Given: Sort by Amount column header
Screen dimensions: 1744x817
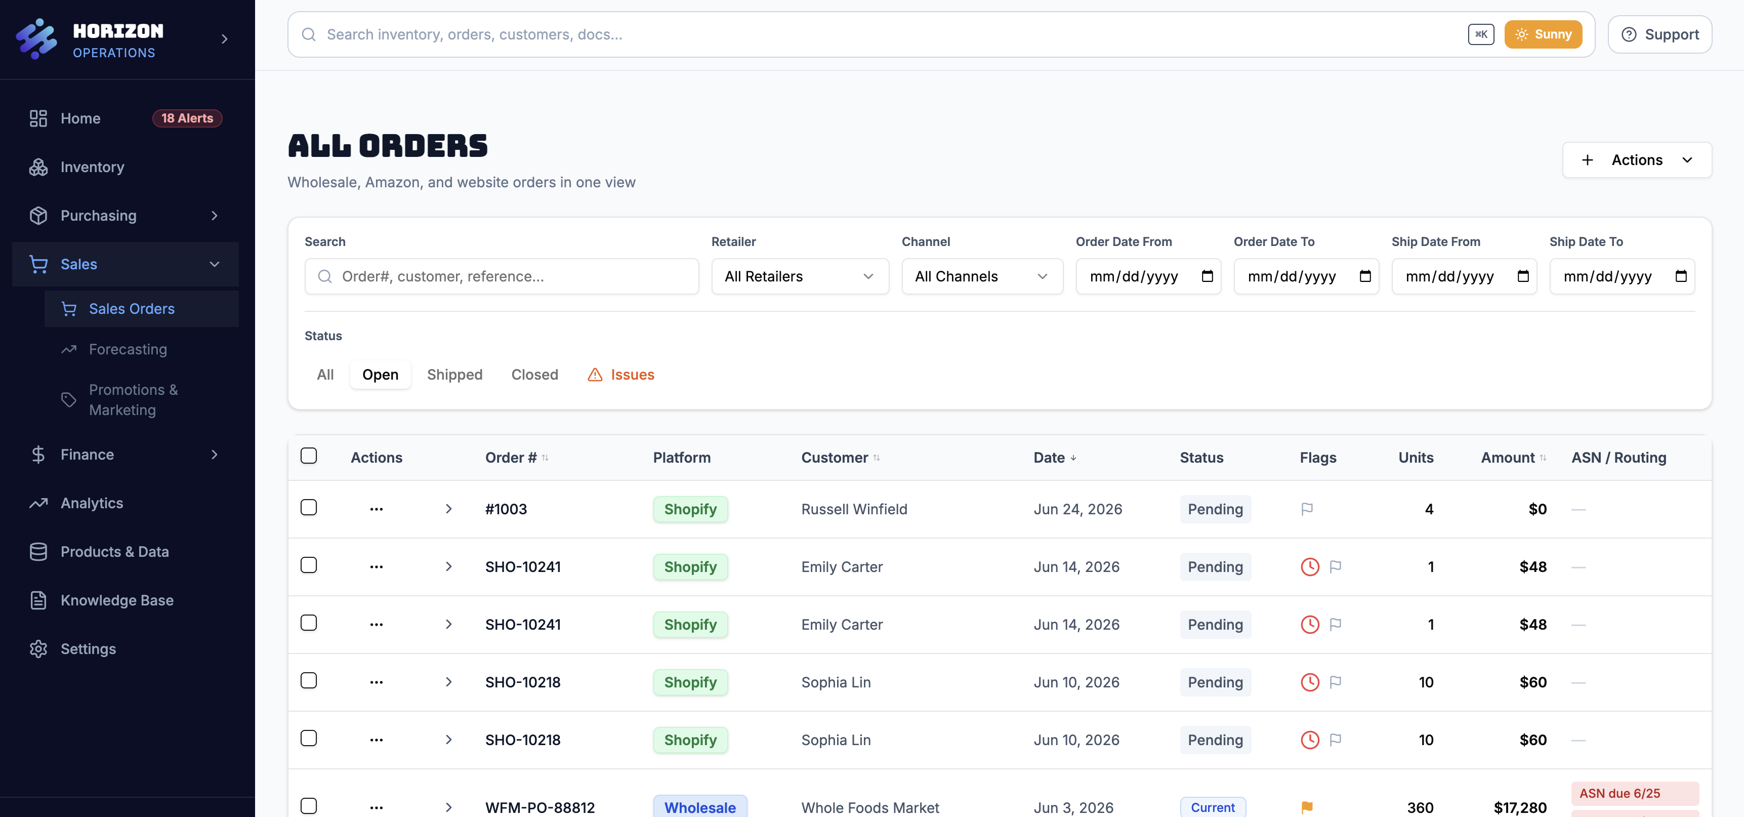Looking at the screenshot, I should click(1513, 458).
